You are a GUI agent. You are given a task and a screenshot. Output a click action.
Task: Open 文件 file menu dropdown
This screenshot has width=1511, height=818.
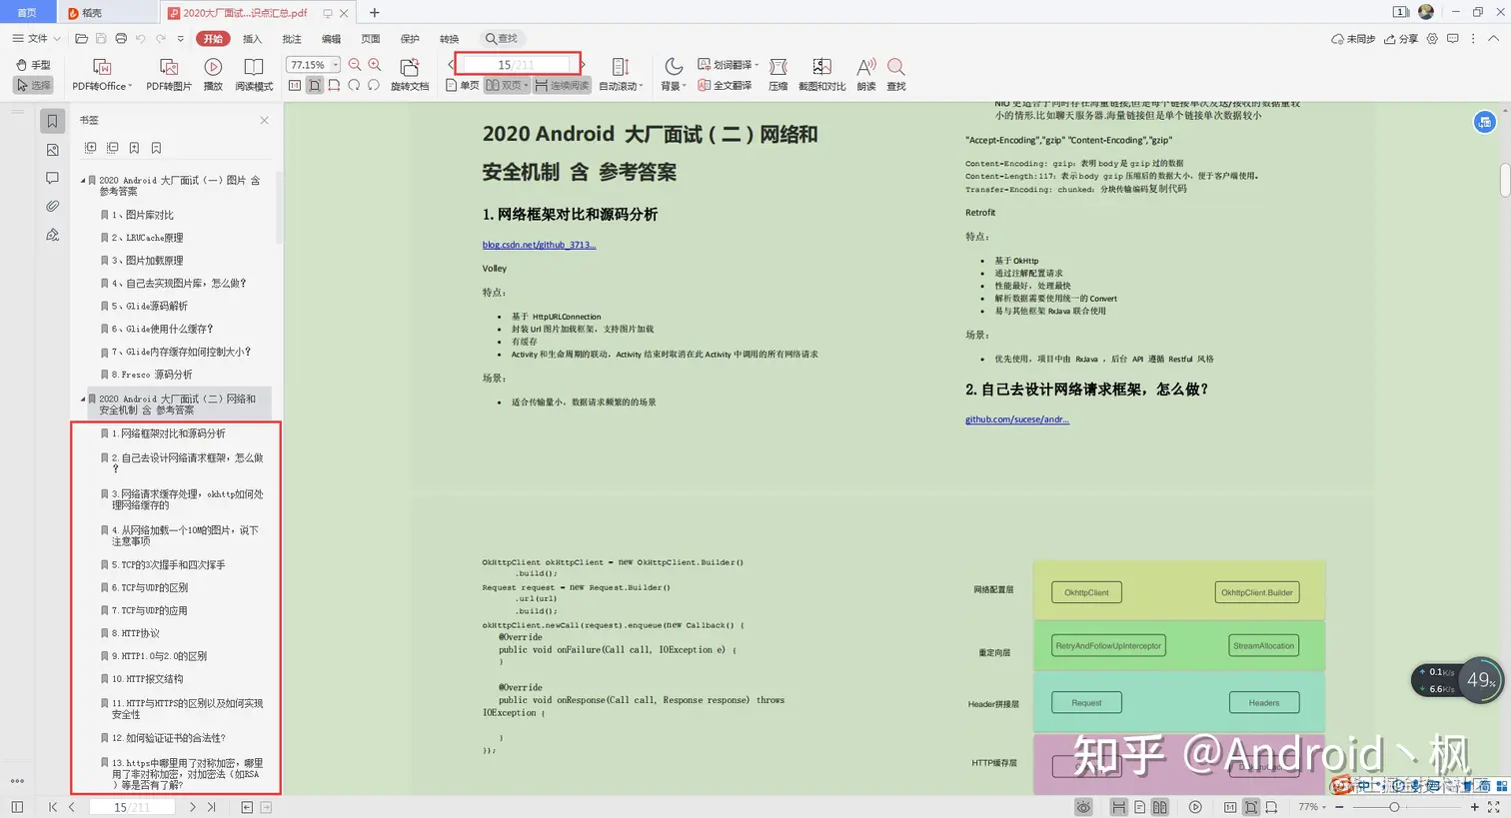click(36, 39)
